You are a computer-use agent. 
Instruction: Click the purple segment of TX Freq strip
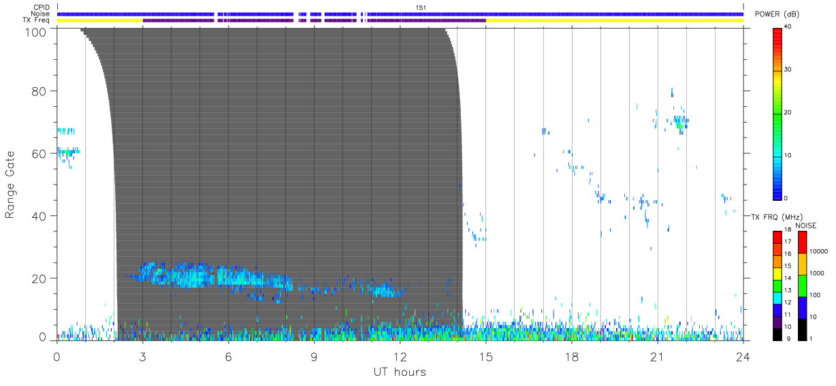314,20
